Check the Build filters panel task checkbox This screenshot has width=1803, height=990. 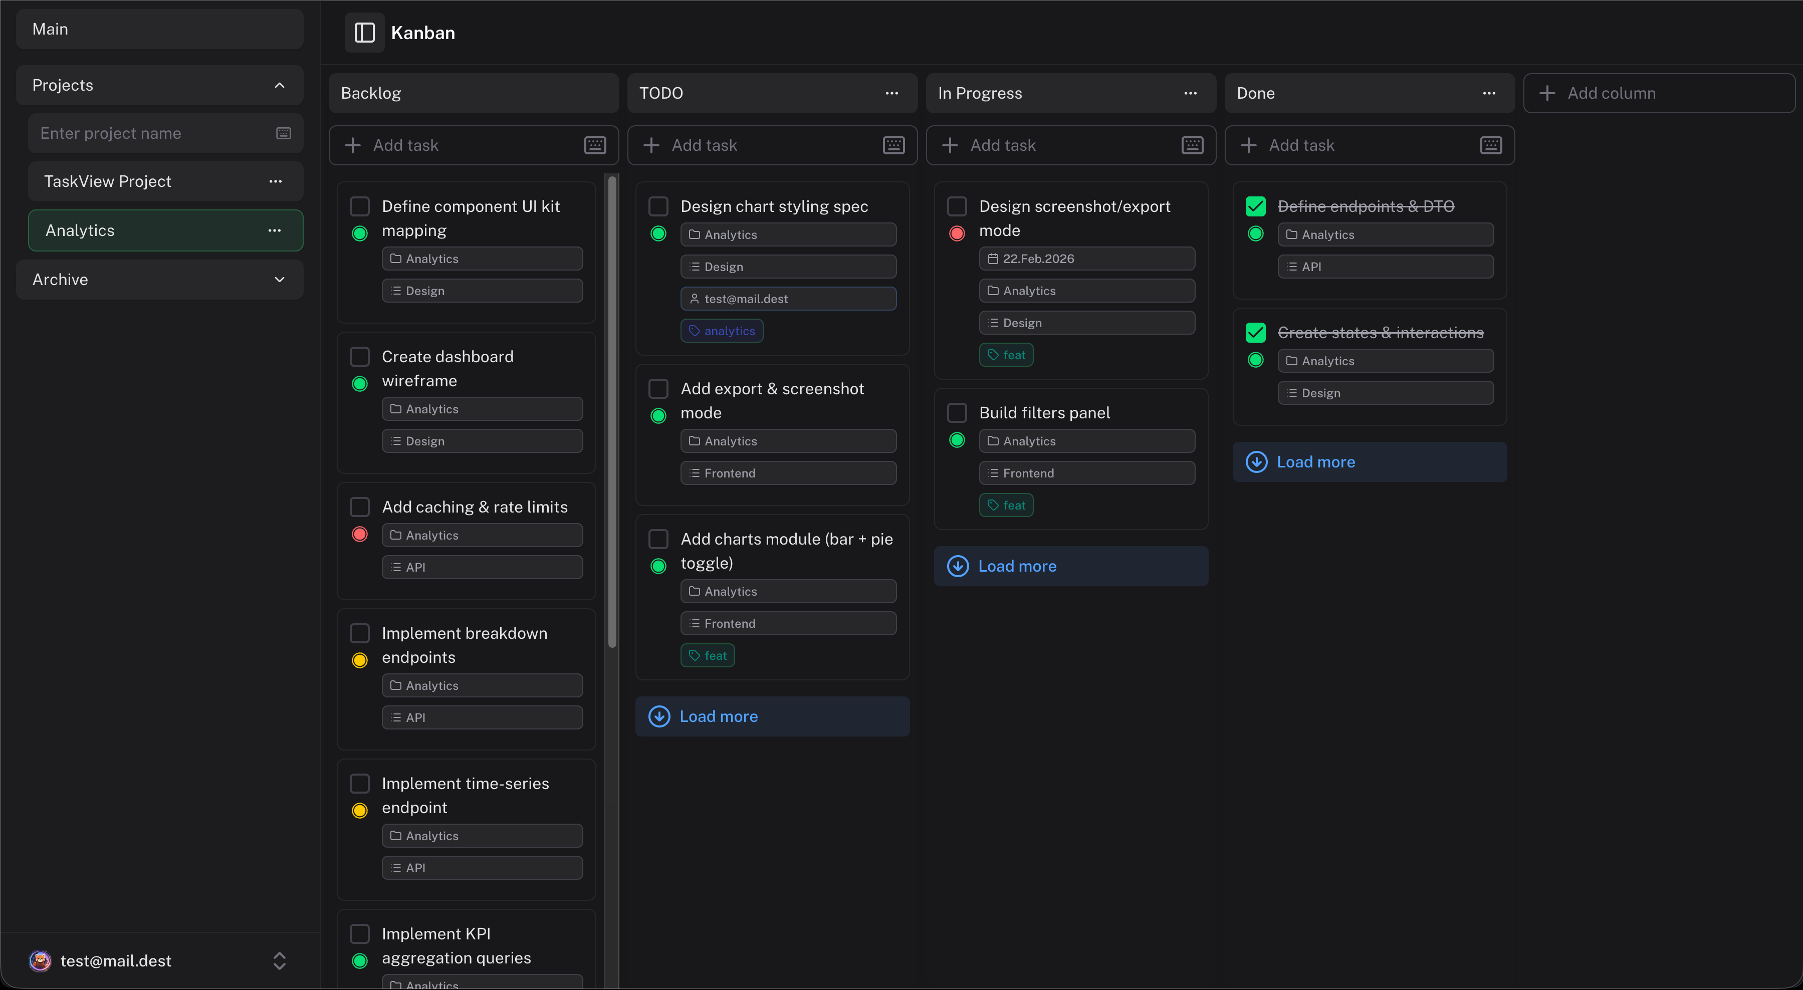click(957, 412)
